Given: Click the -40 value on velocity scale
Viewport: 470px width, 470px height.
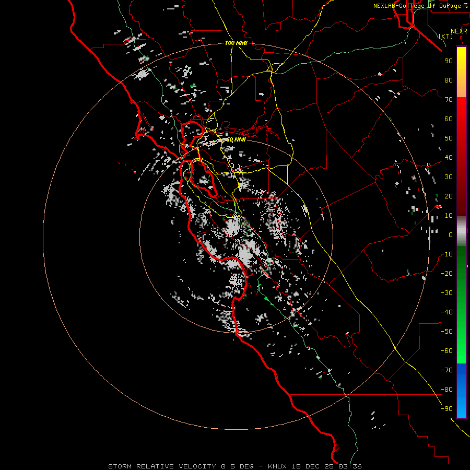Looking at the screenshot, I should [x=446, y=312].
